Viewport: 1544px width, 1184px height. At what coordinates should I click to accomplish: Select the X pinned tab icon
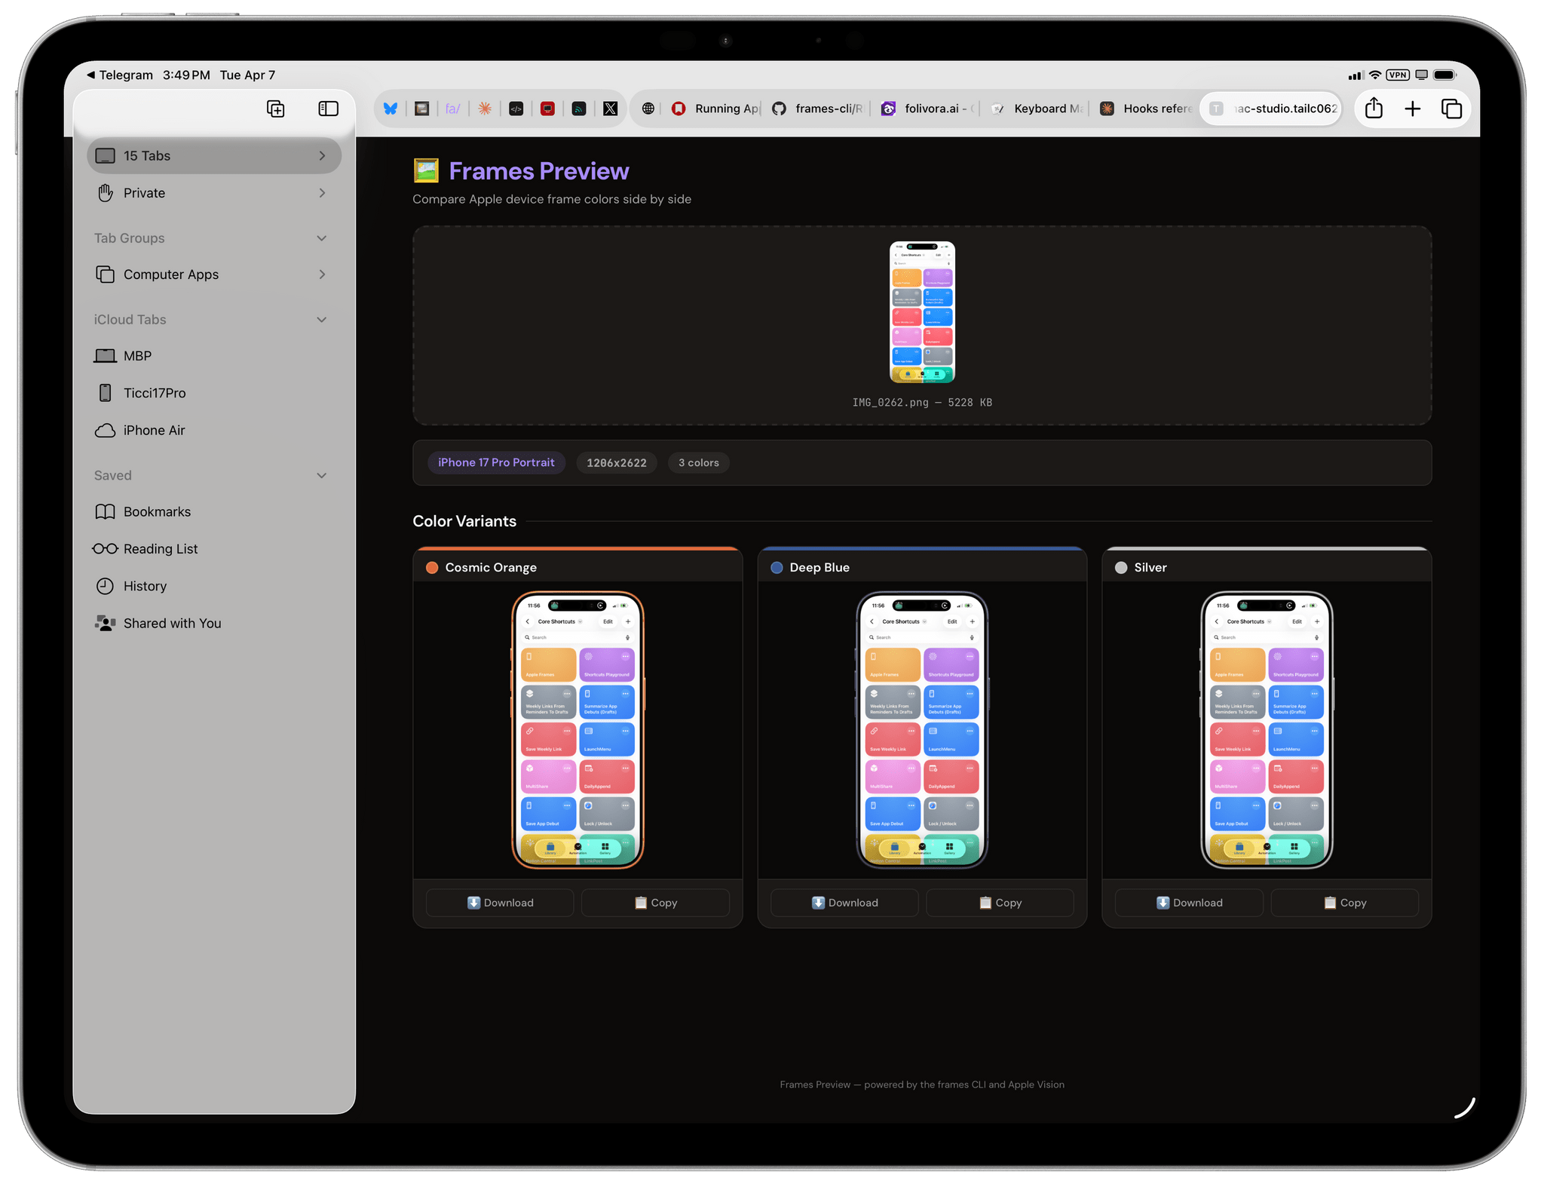(611, 108)
